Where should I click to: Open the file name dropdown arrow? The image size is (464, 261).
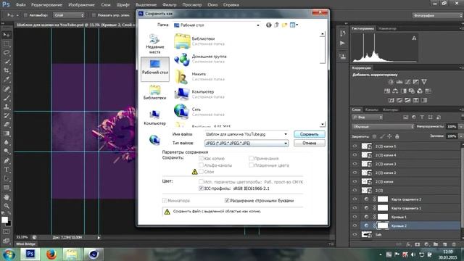point(286,134)
